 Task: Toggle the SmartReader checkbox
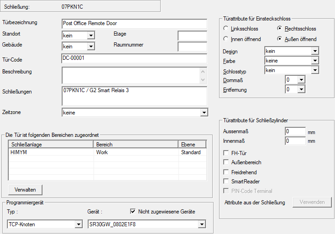pyautogui.click(x=225, y=182)
